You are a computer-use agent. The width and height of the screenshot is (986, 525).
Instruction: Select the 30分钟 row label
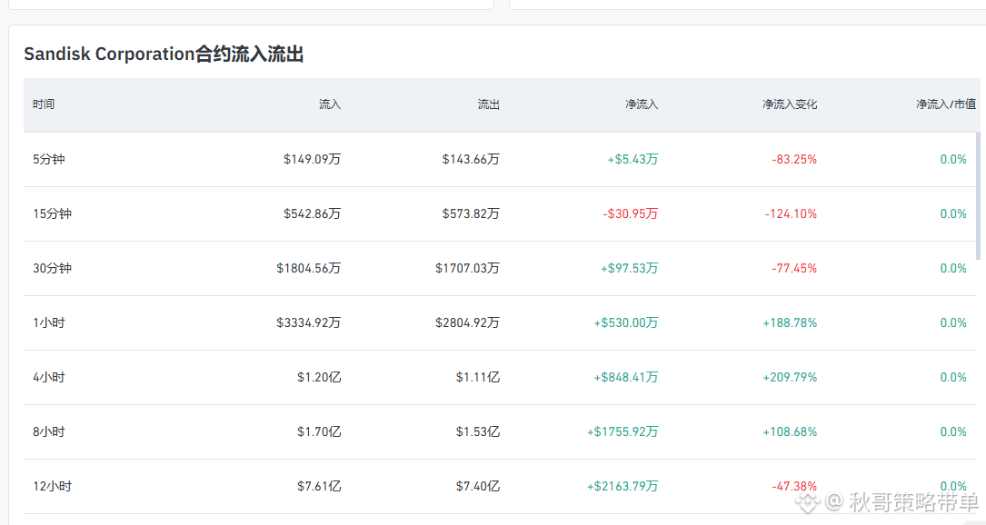point(52,269)
